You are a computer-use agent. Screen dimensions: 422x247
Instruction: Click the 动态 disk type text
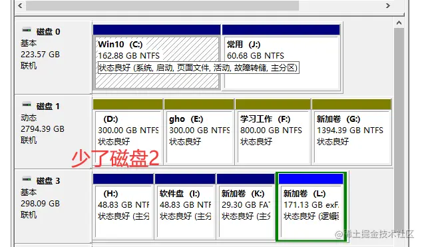(29, 118)
